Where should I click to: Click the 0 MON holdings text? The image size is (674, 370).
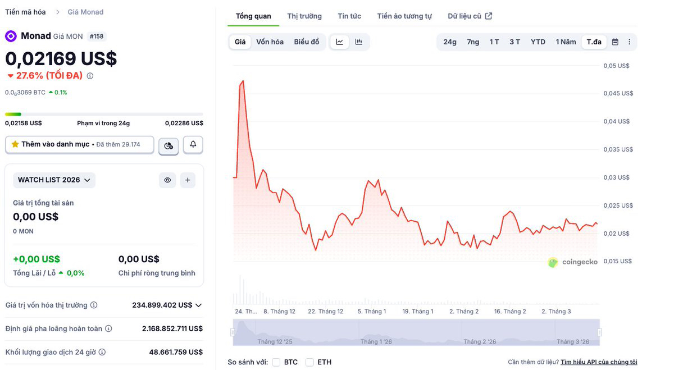[x=24, y=231]
